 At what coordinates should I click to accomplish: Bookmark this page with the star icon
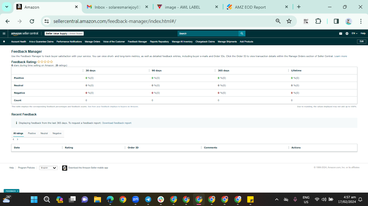click(289, 21)
